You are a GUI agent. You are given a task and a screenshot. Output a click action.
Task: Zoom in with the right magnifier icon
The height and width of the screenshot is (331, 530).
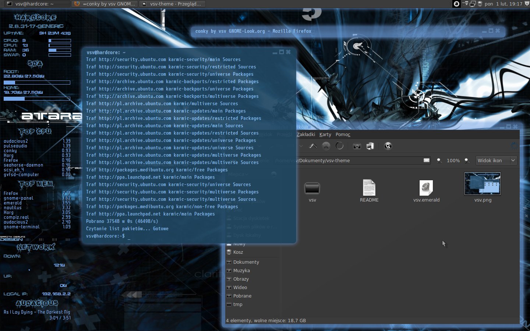[467, 161]
